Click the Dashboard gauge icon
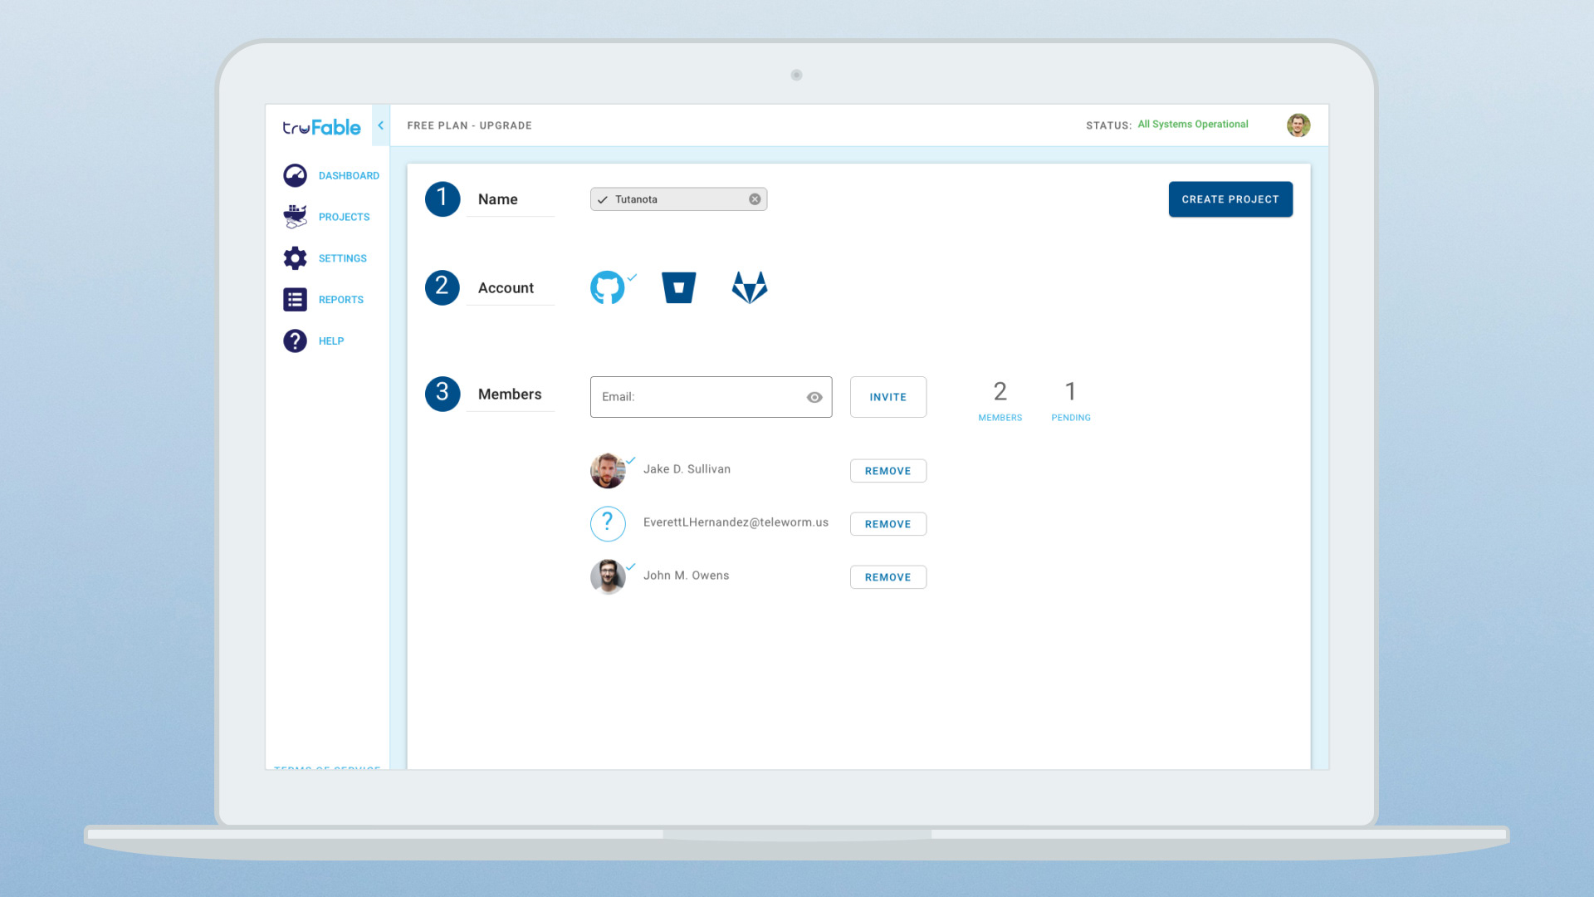The width and height of the screenshot is (1594, 897). [x=295, y=175]
